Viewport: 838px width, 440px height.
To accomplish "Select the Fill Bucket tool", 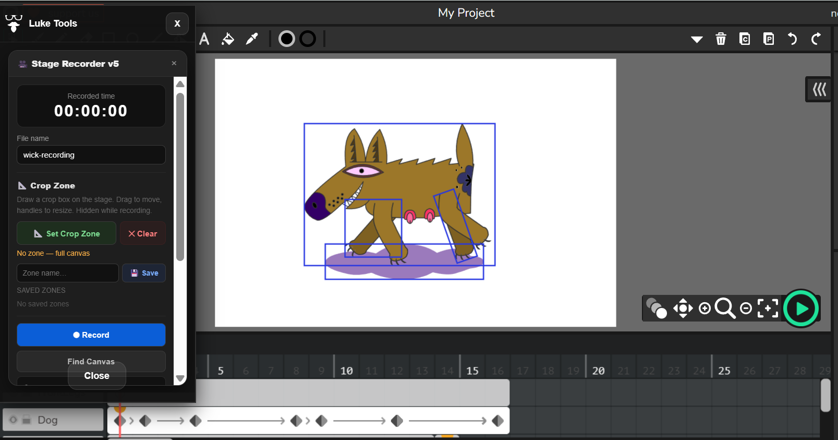I will [228, 39].
